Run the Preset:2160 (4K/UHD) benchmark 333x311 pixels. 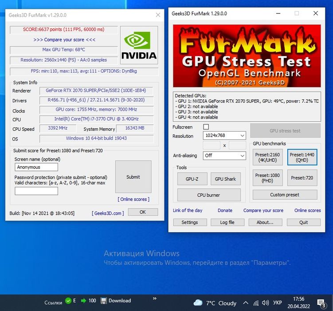point(267,157)
